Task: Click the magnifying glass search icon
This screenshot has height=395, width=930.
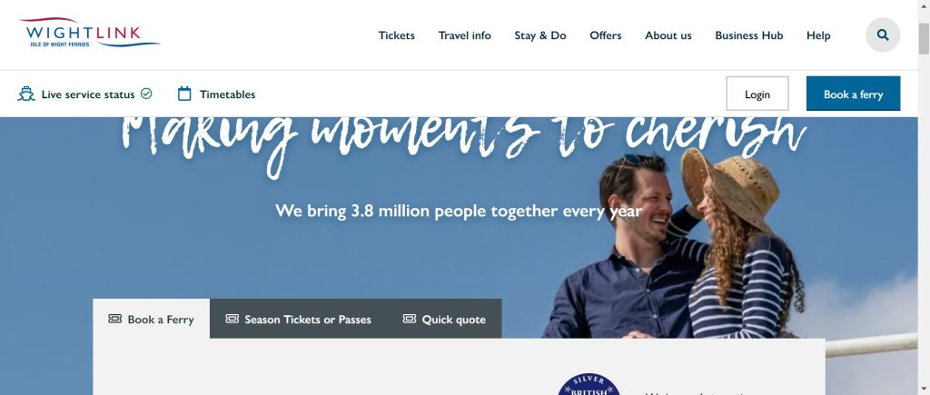Action: click(x=883, y=35)
